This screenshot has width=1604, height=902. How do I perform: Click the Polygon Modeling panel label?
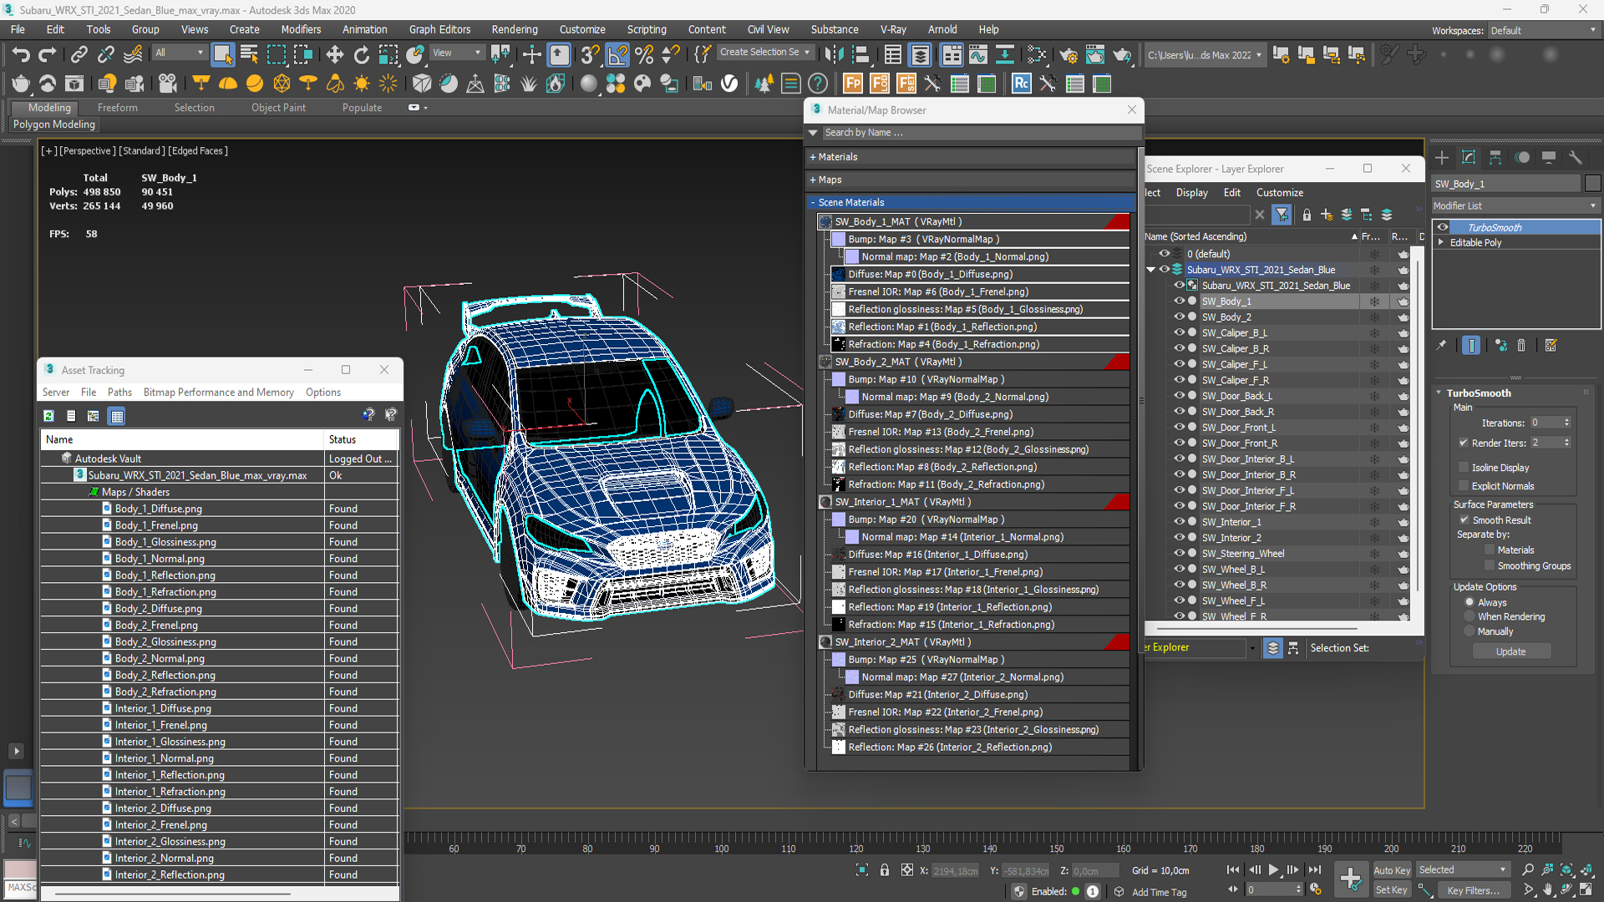click(x=53, y=124)
